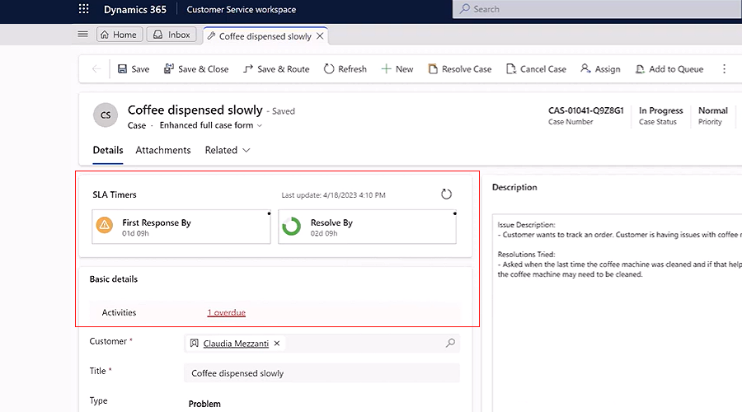Click Resolve Case in the toolbar
742x412 pixels.
coord(459,69)
